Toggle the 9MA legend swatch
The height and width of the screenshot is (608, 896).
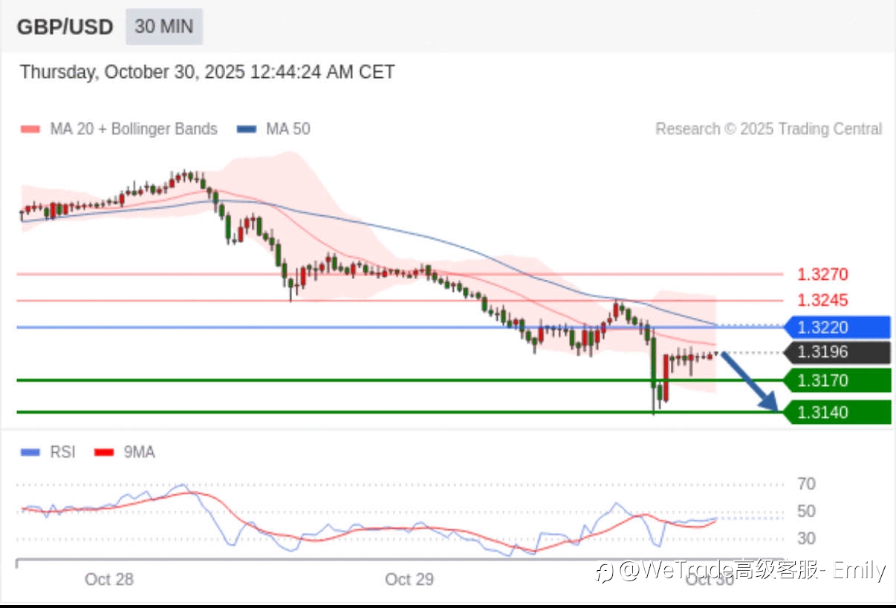(104, 451)
